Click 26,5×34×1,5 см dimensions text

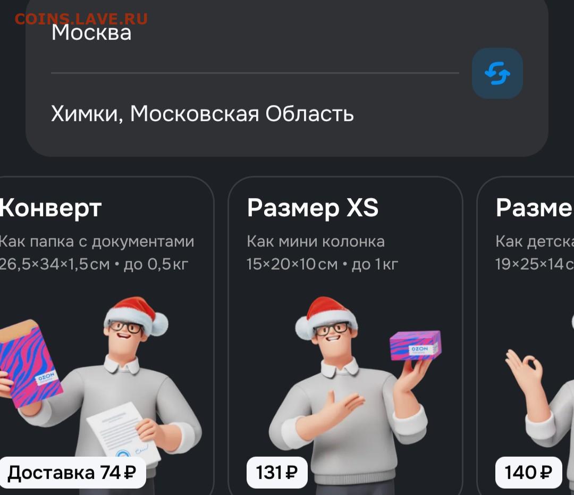(x=54, y=264)
